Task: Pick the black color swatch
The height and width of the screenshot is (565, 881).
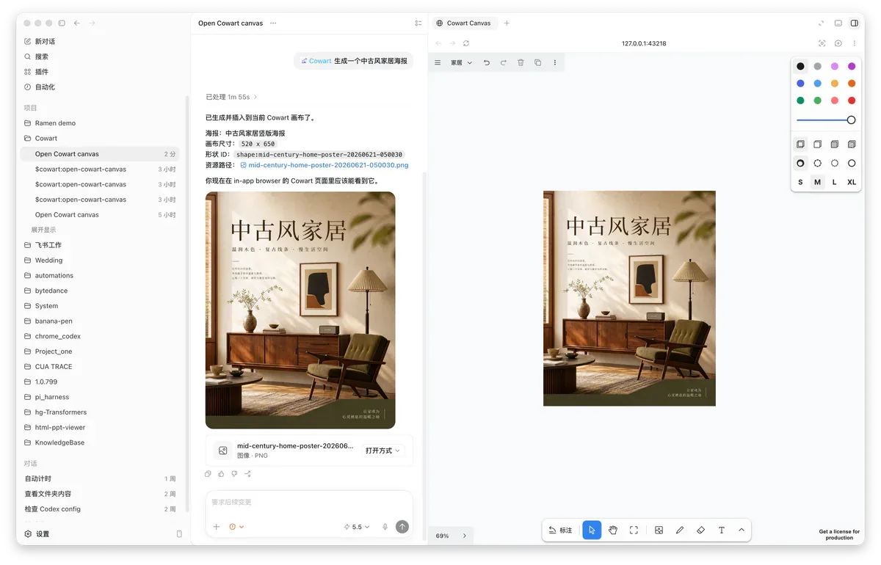Action: (x=800, y=66)
